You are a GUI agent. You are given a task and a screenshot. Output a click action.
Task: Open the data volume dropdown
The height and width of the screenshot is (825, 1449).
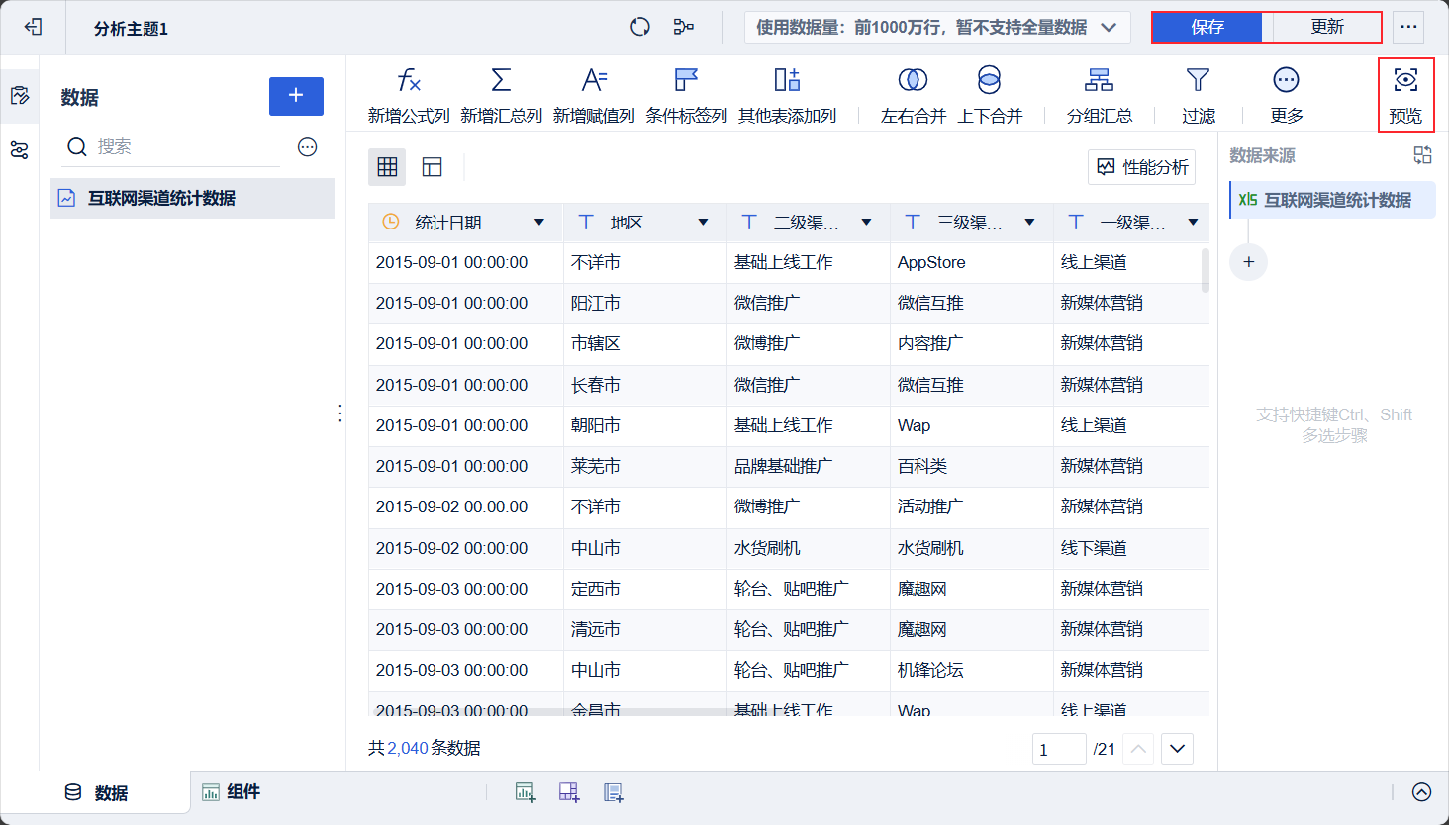937,27
